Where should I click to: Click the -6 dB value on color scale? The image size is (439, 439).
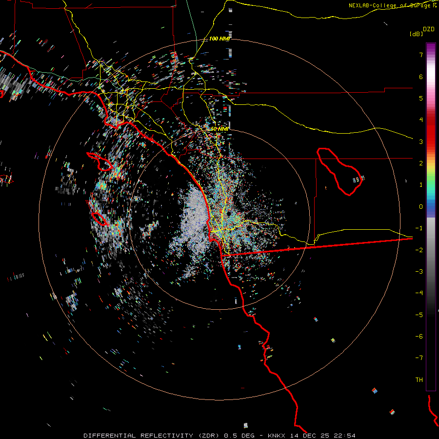419,337
